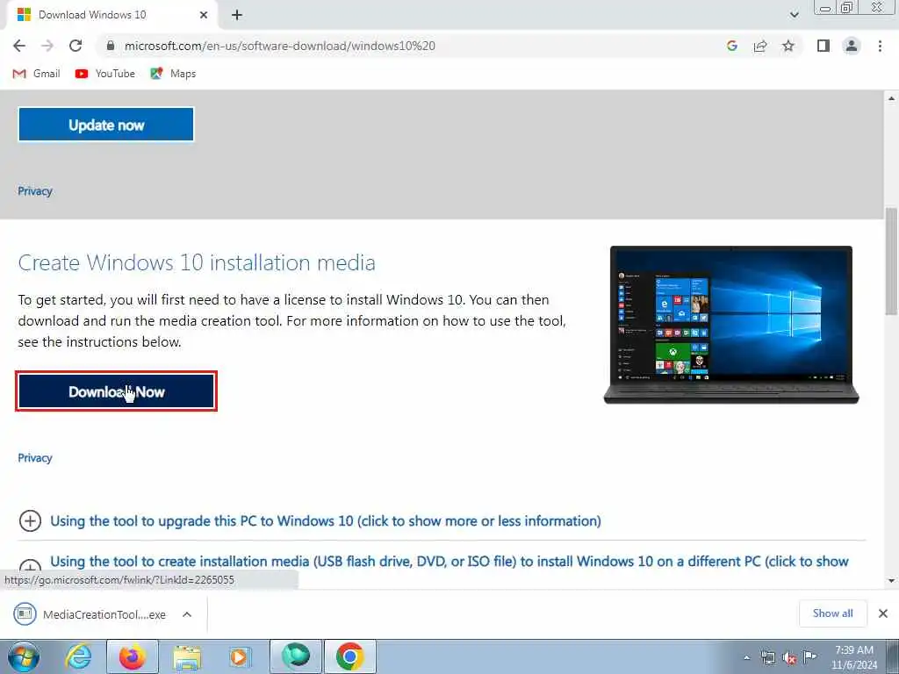Image resolution: width=899 pixels, height=674 pixels.
Task: Click the muted volume tray icon
Action: 789,657
